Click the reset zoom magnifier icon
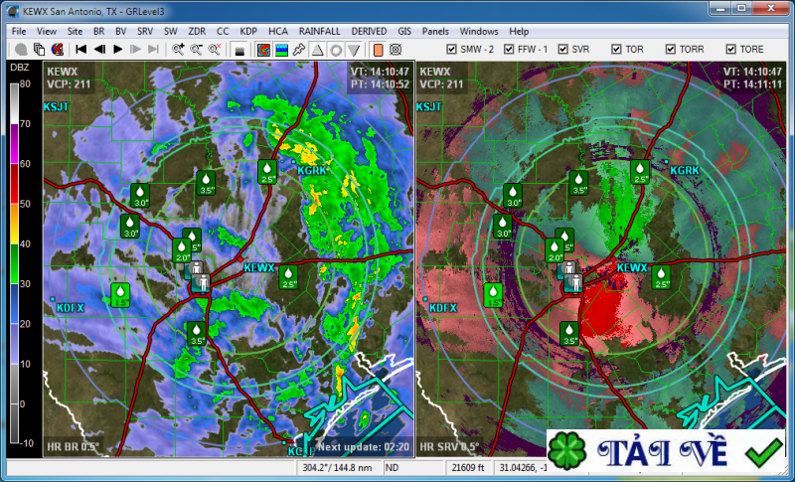This screenshot has height=482, width=795. [215, 49]
